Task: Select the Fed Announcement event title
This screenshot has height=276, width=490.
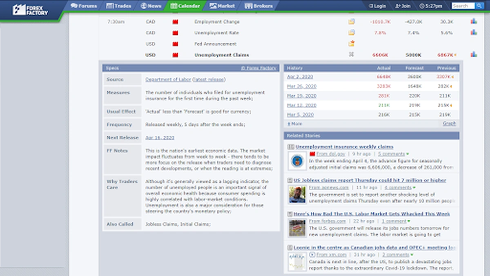Action: pos(215,44)
